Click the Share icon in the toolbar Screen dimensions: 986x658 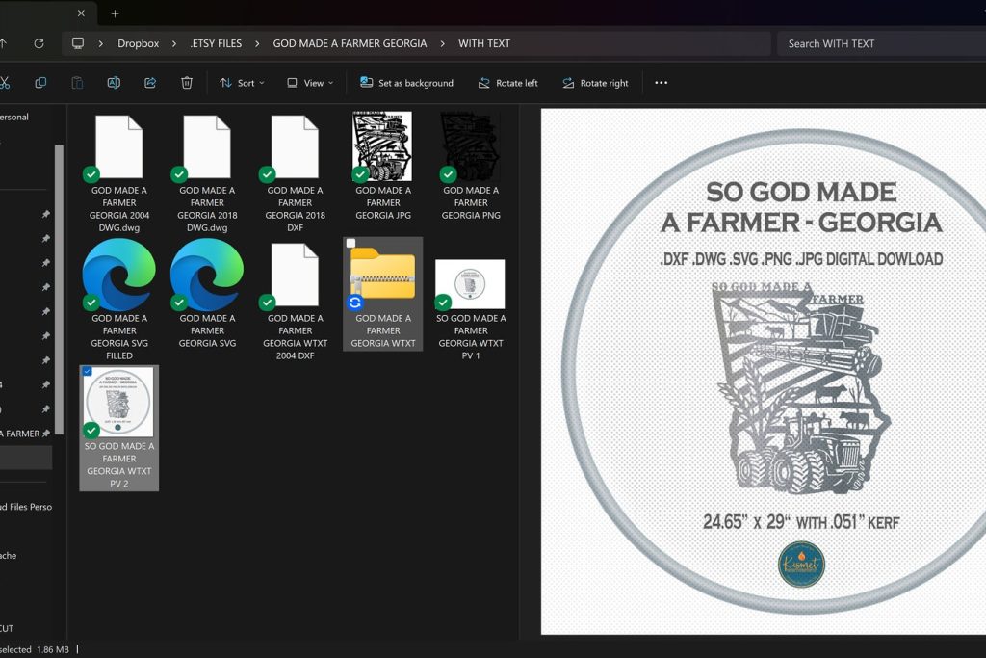150,83
